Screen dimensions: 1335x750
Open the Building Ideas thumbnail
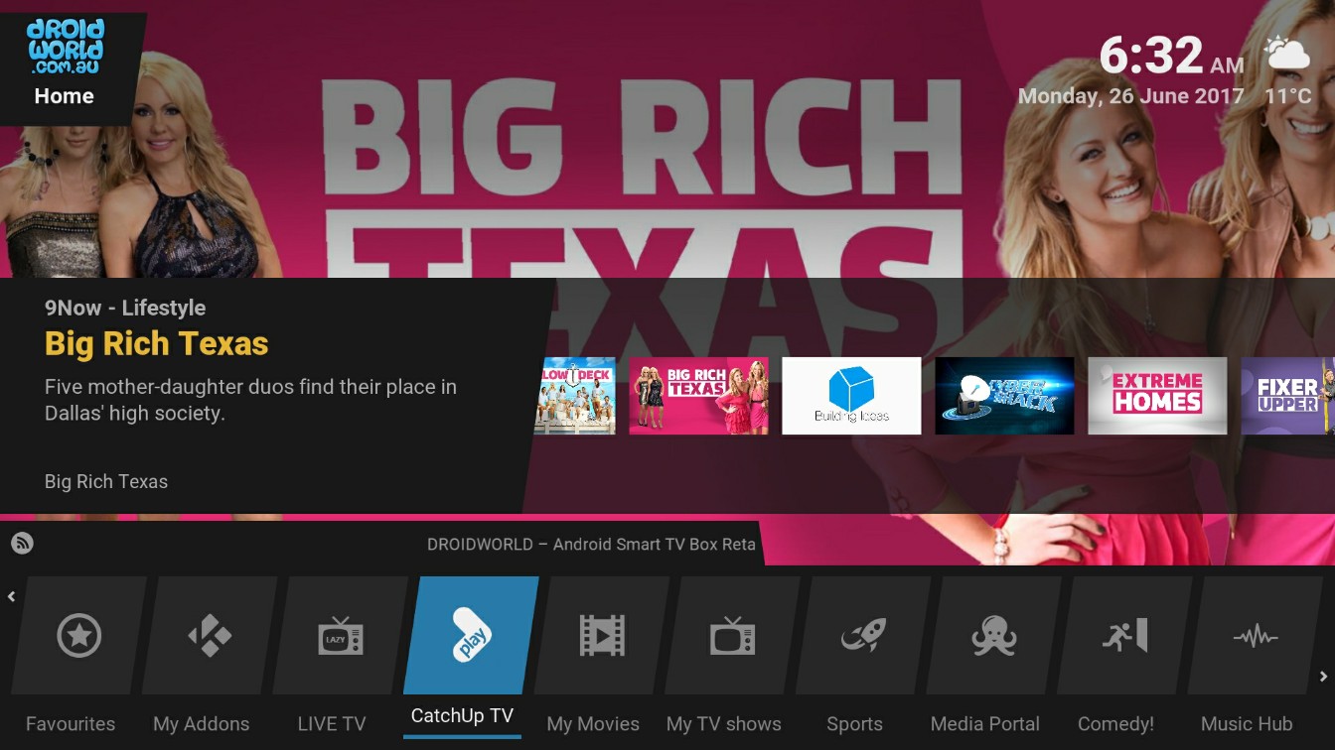tap(851, 396)
